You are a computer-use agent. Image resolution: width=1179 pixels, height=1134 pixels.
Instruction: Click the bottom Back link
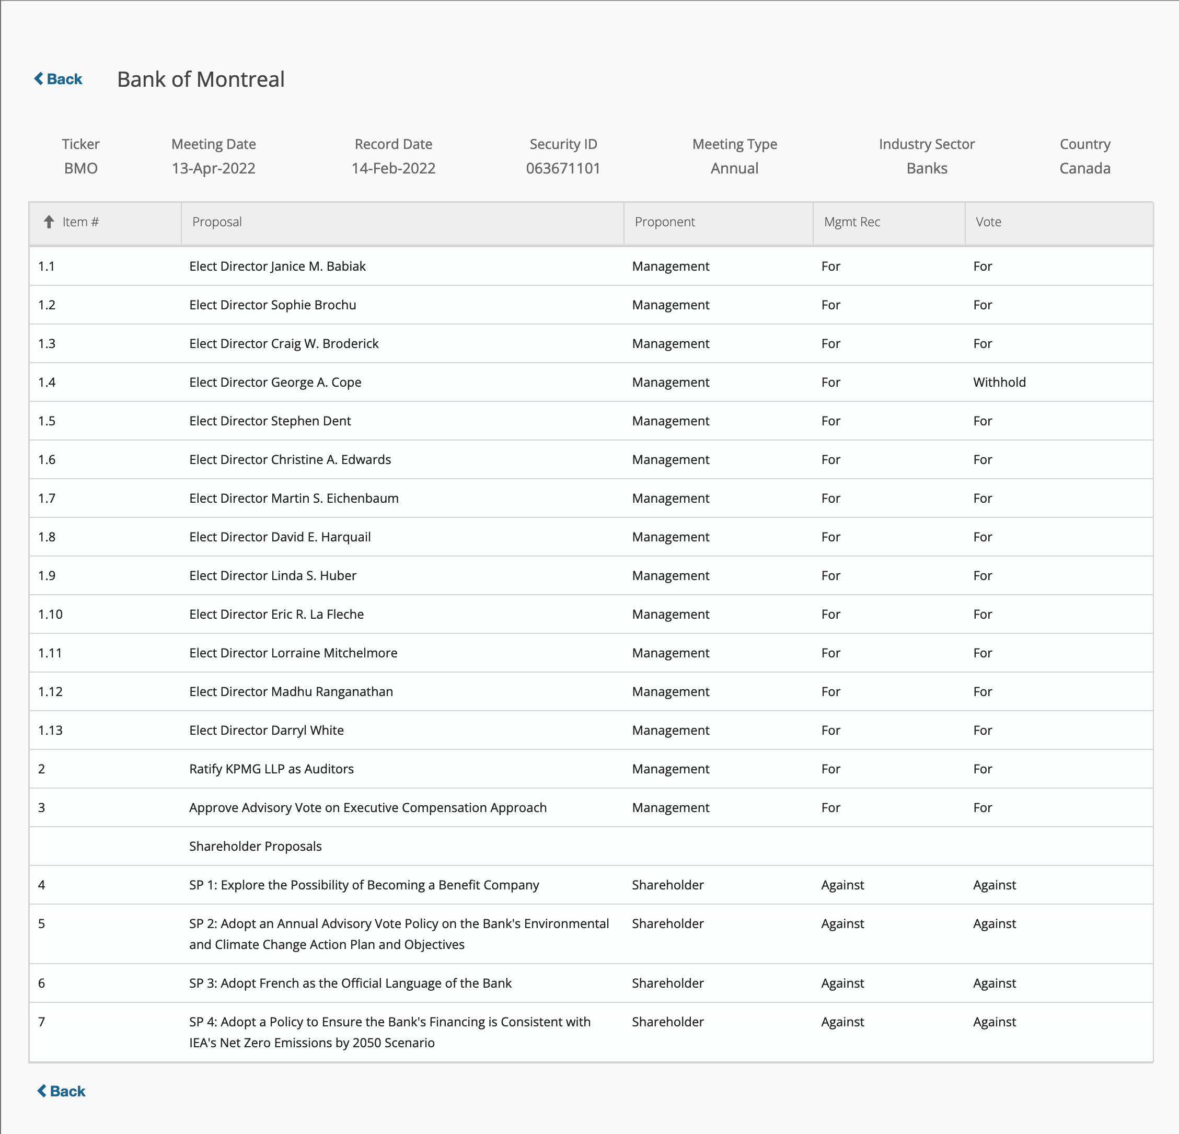(x=67, y=1091)
